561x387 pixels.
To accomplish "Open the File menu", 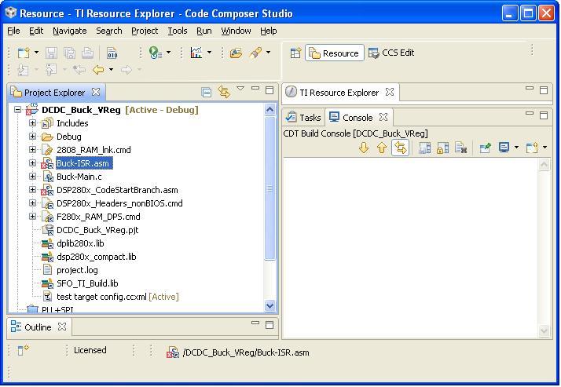I will coord(13,31).
